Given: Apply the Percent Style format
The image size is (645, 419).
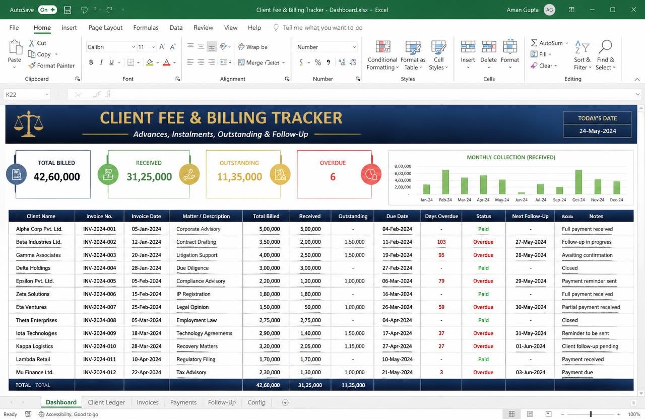Looking at the screenshot, I should click(x=318, y=62).
